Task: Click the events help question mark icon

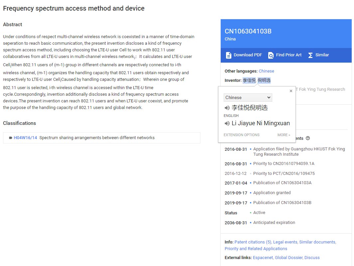Action: (308, 138)
